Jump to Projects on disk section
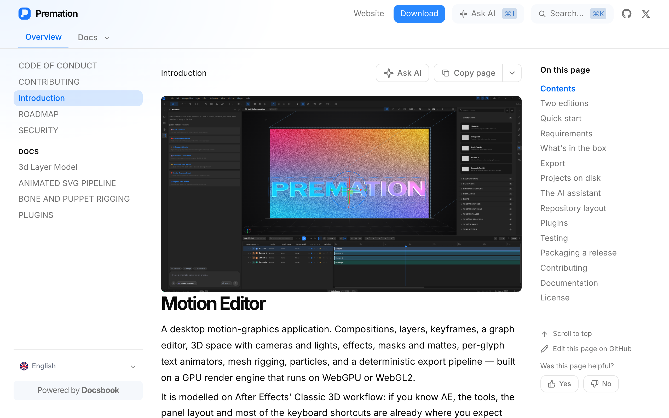 (570, 178)
